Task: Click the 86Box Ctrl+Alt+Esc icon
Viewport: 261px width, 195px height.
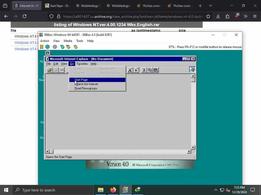Action: [x=68, y=47]
